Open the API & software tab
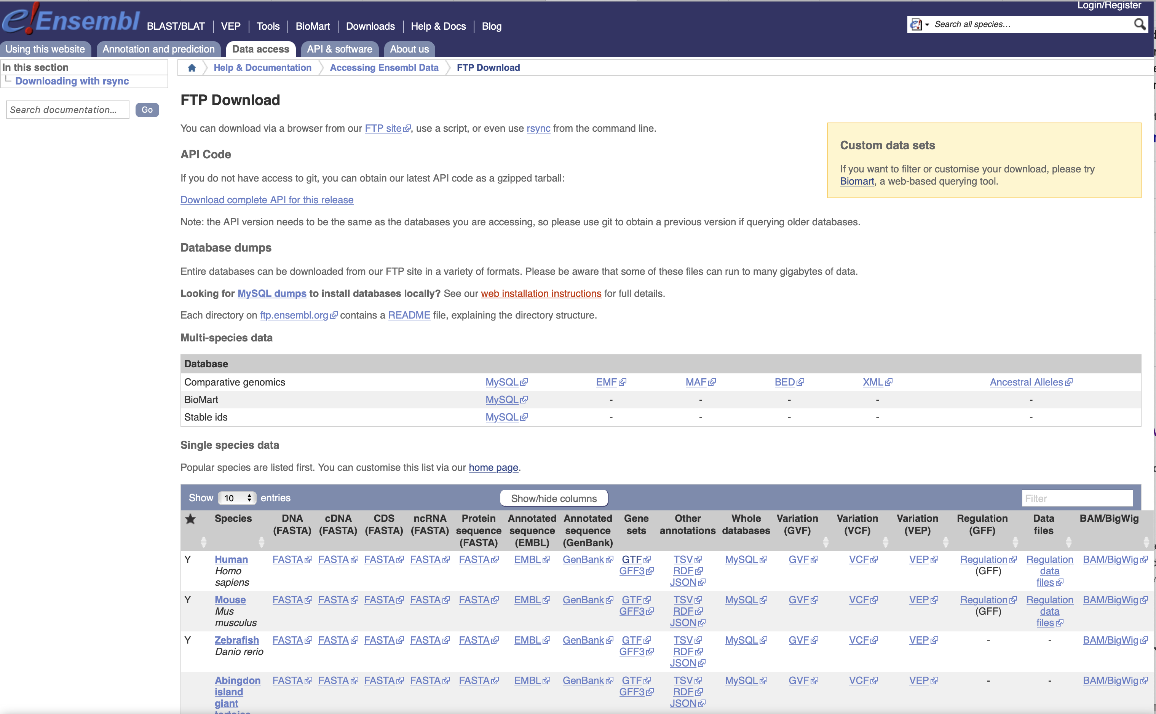Screen dimensions: 1156x714 click(340, 49)
